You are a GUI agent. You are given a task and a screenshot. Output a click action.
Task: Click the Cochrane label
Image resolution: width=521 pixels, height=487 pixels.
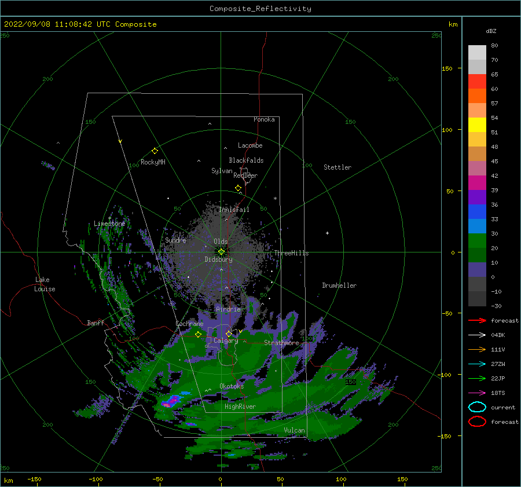click(x=189, y=324)
